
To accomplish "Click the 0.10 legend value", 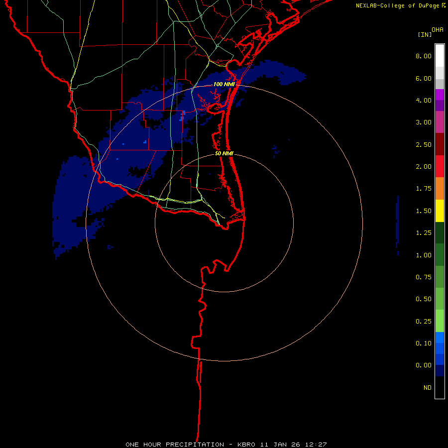I will pyautogui.click(x=424, y=343).
